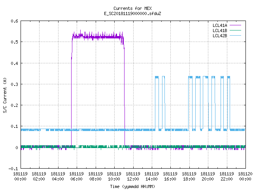Click the 0.1 y-axis tick label
Screen dimensions: 253x190
(x=14, y=126)
